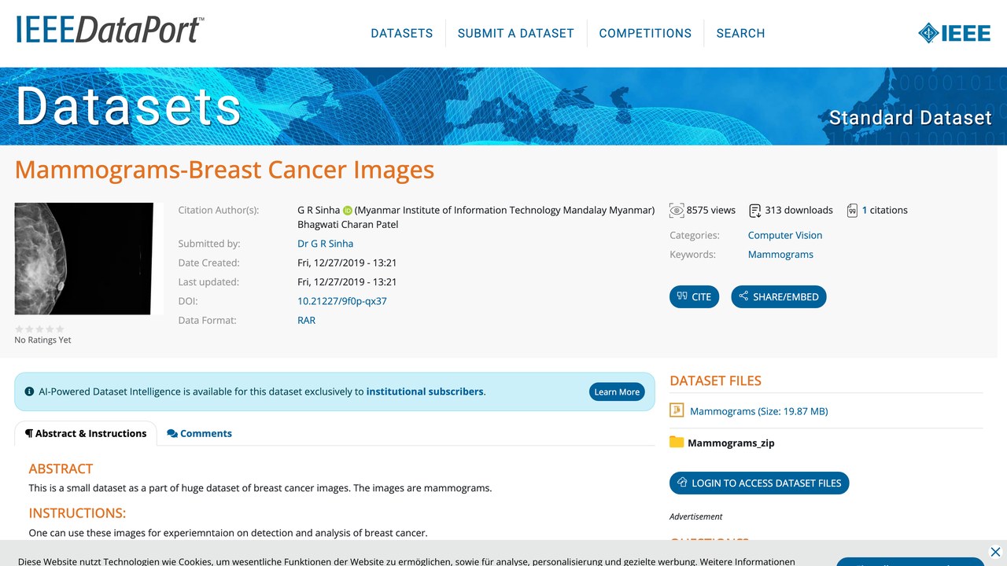The height and width of the screenshot is (566, 1007).
Task: Switch to the Abstract & Instructions tab
Action: point(86,433)
